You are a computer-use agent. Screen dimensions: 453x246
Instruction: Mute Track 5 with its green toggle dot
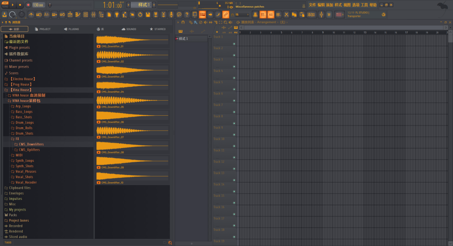pos(234,90)
